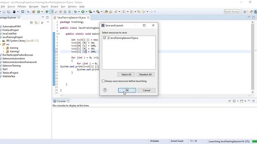The height and width of the screenshot is (144, 257).
Task: Open the Run button dropdown arrow
Action: click(86, 12)
